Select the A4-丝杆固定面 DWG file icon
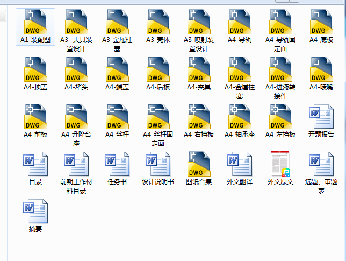Screen dimensions: 346x261 (158, 116)
